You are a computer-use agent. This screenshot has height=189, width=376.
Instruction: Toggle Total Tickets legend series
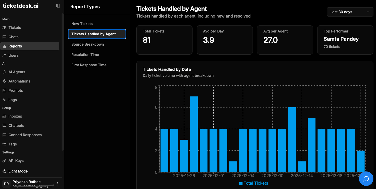click(253, 183)
